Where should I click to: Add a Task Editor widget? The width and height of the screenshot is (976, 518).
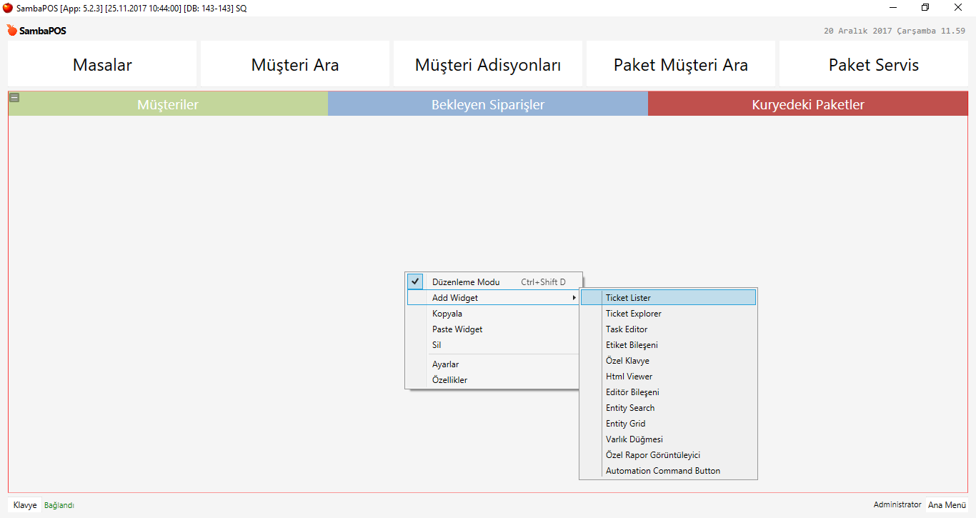[x=627, y=329]
